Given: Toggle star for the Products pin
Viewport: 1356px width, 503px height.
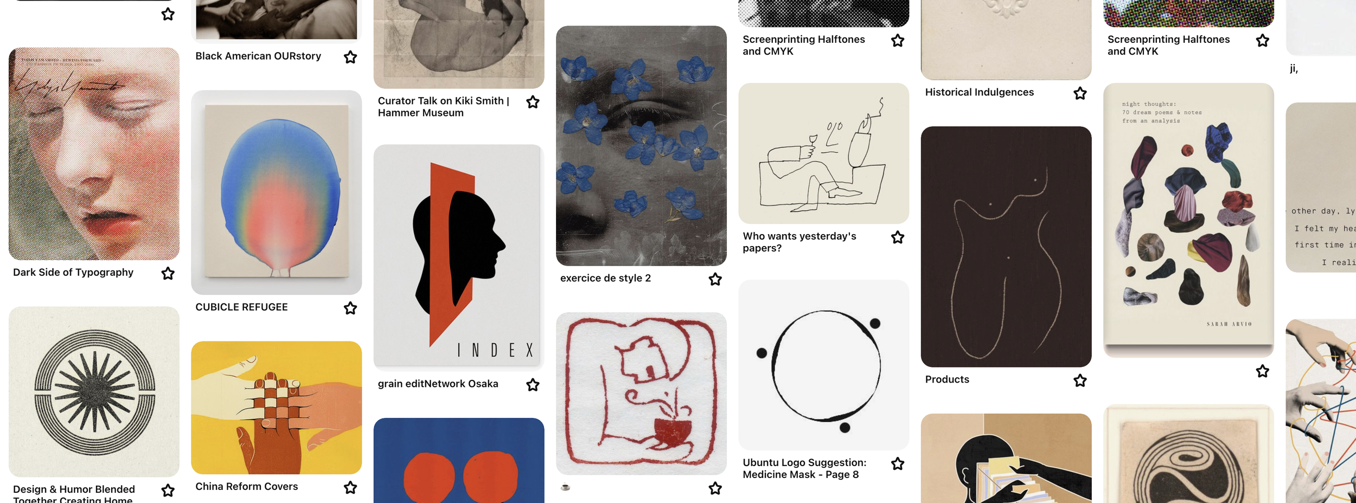Looking at the screenshot, I should tap(1080, 381).
